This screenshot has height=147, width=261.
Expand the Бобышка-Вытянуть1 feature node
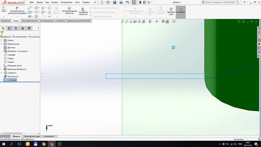coord(1,69)
